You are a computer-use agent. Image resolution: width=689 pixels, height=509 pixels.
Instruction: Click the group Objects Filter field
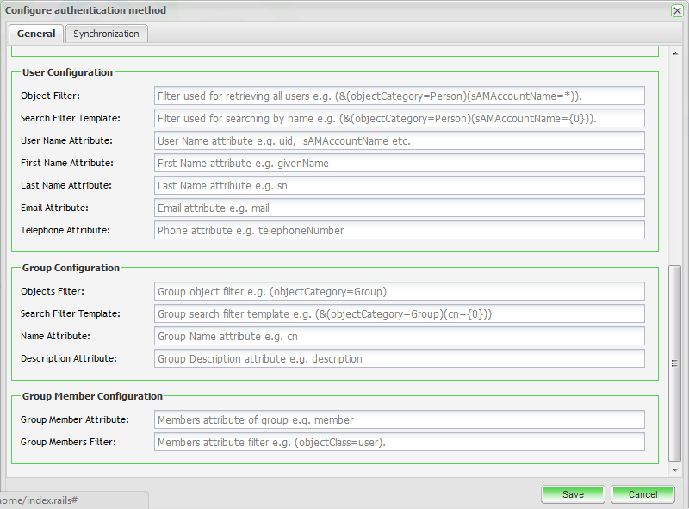click(x=400, y=291)
